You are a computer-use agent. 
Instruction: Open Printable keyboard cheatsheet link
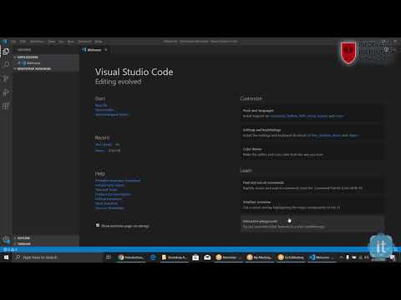point(118,181)
